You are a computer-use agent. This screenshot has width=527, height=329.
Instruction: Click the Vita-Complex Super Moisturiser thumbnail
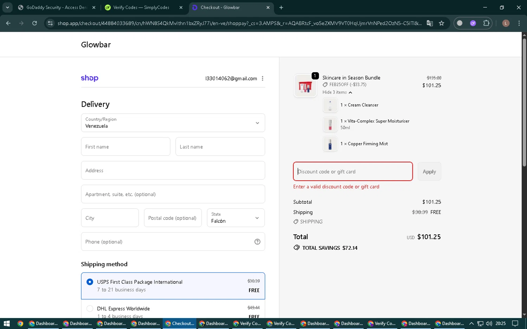point(330,124)
